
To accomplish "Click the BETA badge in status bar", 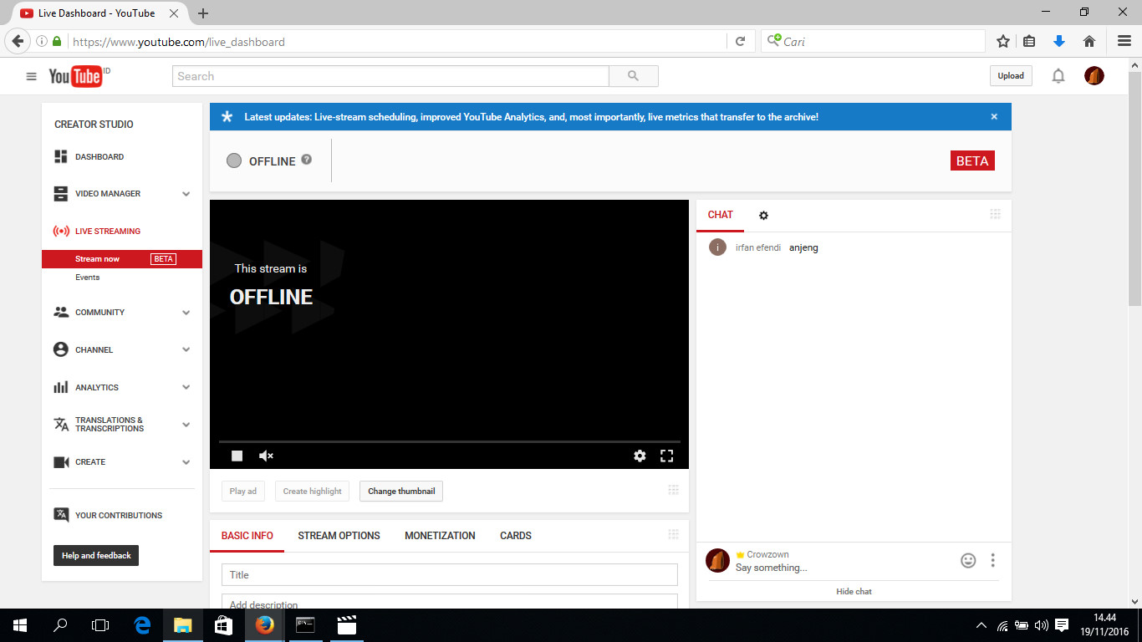I will pos(972,161).
